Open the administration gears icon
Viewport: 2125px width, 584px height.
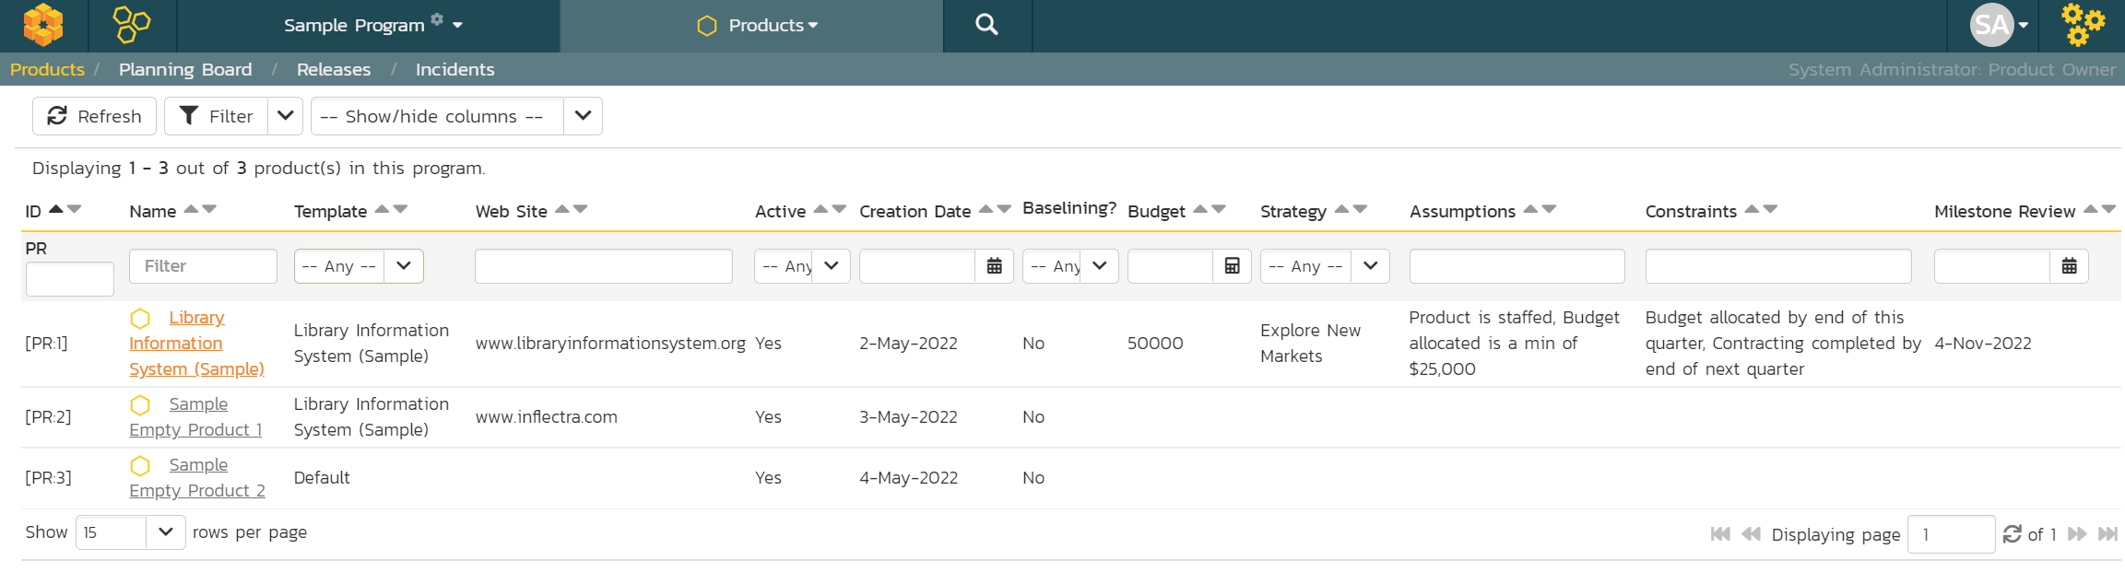point(2083,25)
